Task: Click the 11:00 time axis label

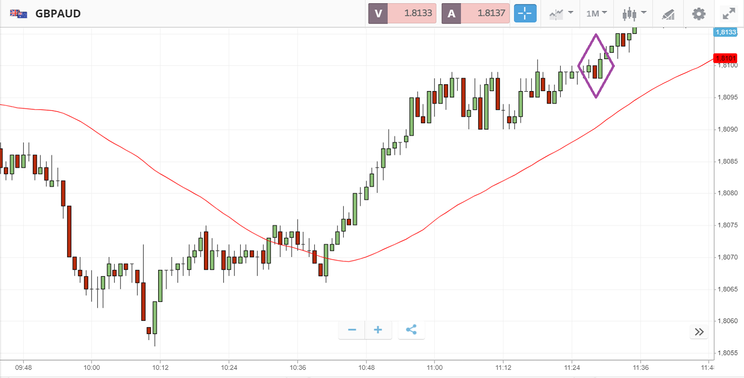Action: pos(434,367)
